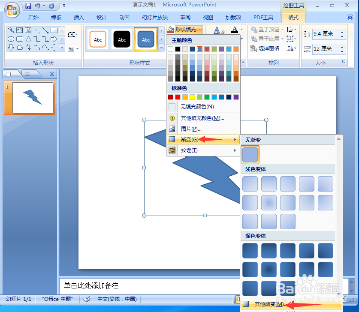
Task: Expand the shape styles gallery more arrow
Action: 161,47
